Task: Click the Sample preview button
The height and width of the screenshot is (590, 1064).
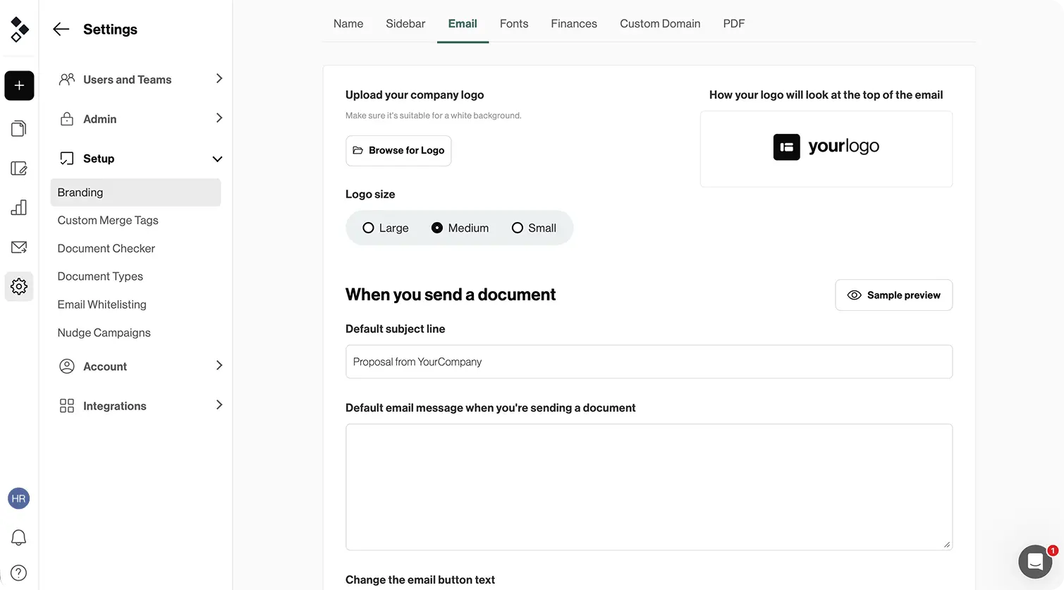Action: point(893,295)
